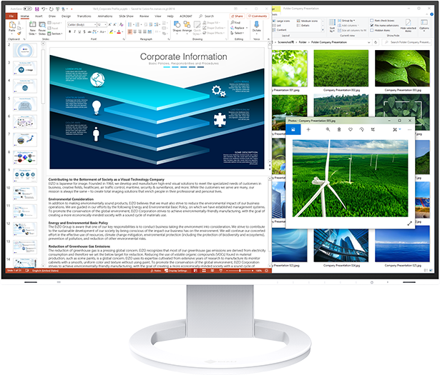Click Find in the Editing group

pos(235,22)
